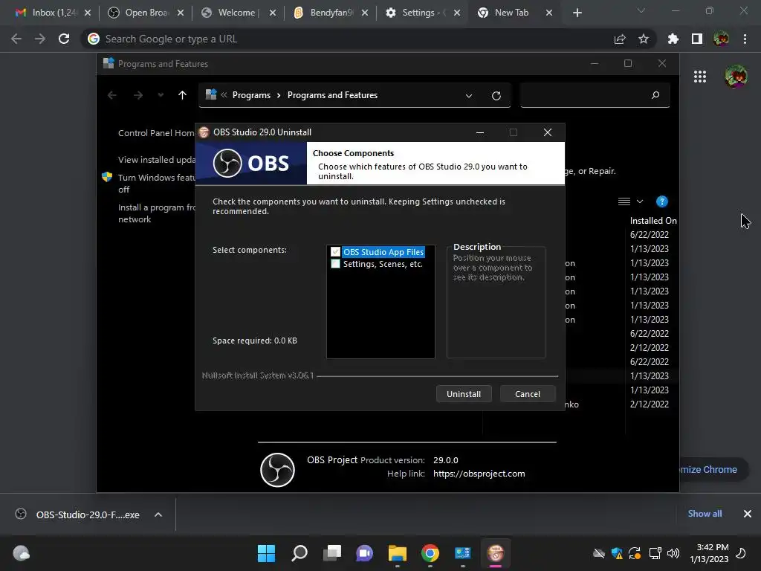Viewport: 761px width, 571px height.
Task: Open View installed updates link
Action: [x=156, y=160]
